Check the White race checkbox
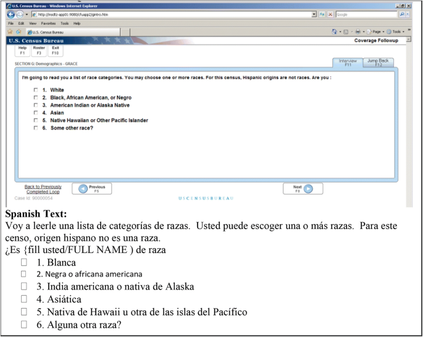The width and height of the screenshot is (423, 337). [x=36, y=90]
